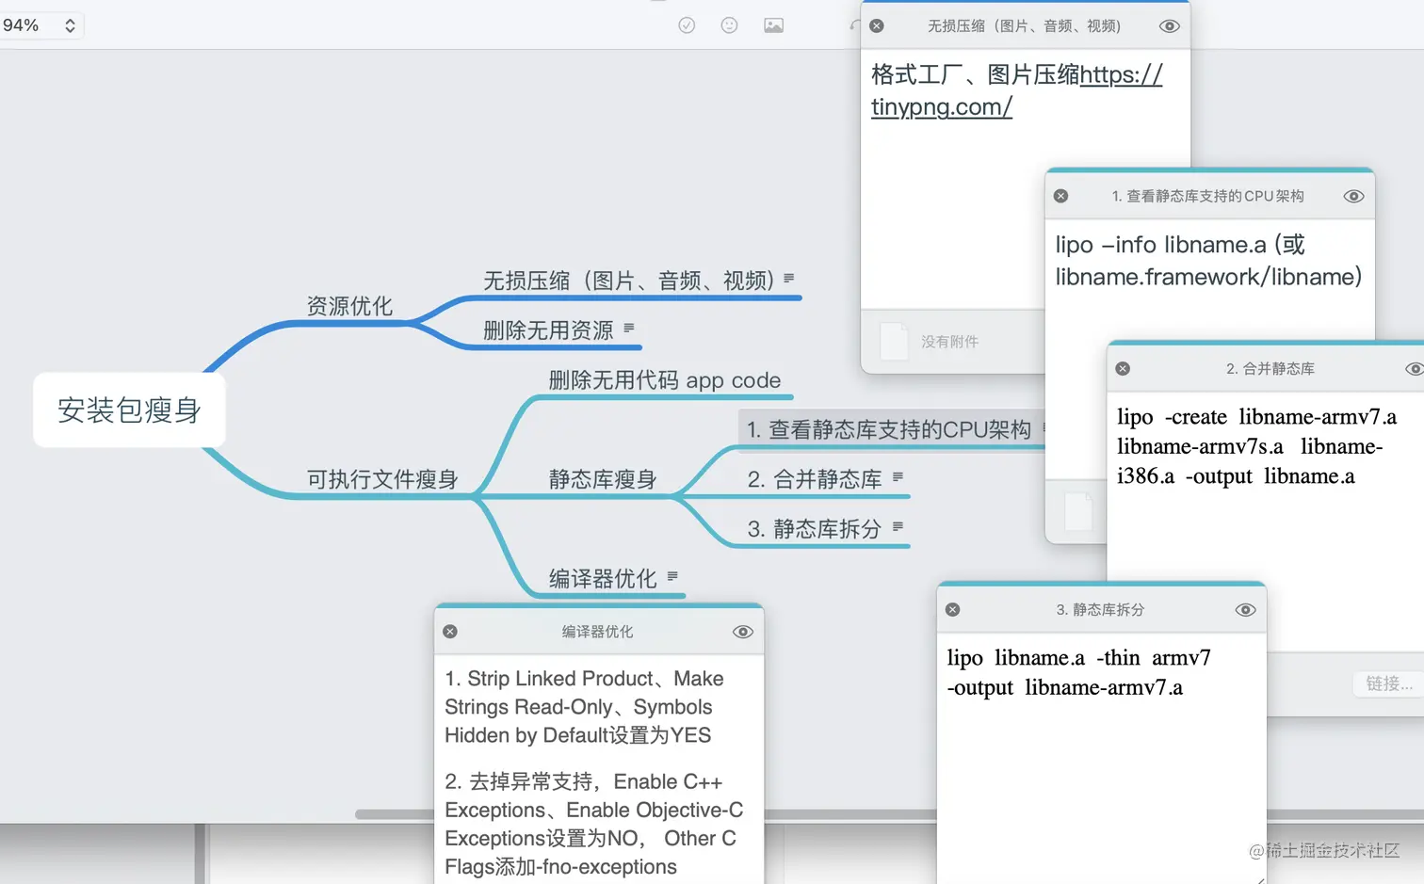
Task: Open note icon beside 2. 合并静态库
Action: [898, 476]
